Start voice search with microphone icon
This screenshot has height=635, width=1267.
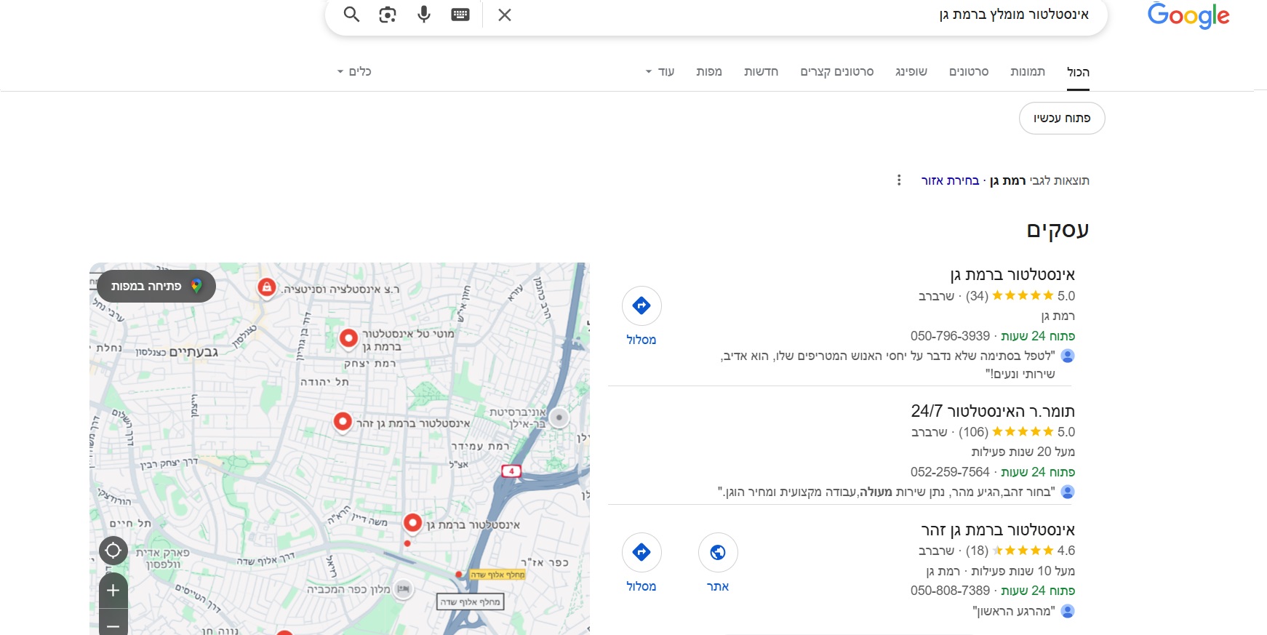tap(424, 15)
